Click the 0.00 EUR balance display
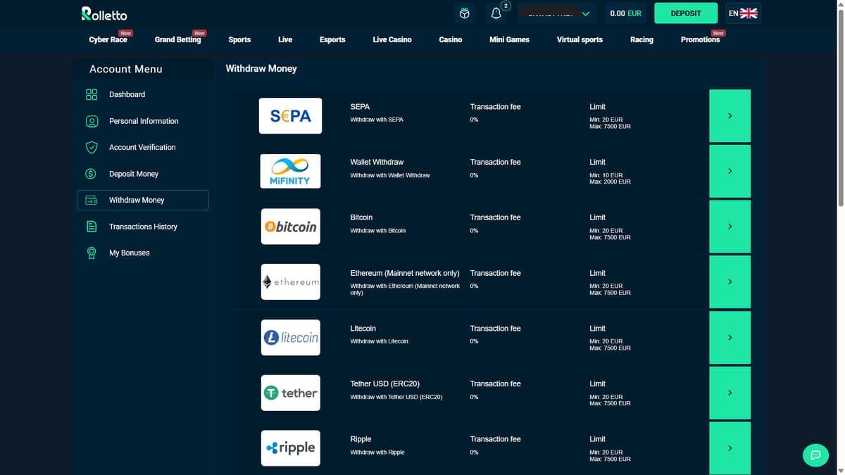This screenshot has height=475, width=845. (x=626, y=13)
